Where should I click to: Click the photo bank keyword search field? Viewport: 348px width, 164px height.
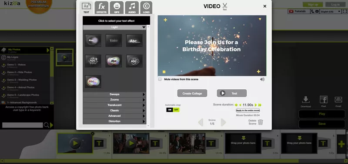pyautogui.click(x=23, y=125)
